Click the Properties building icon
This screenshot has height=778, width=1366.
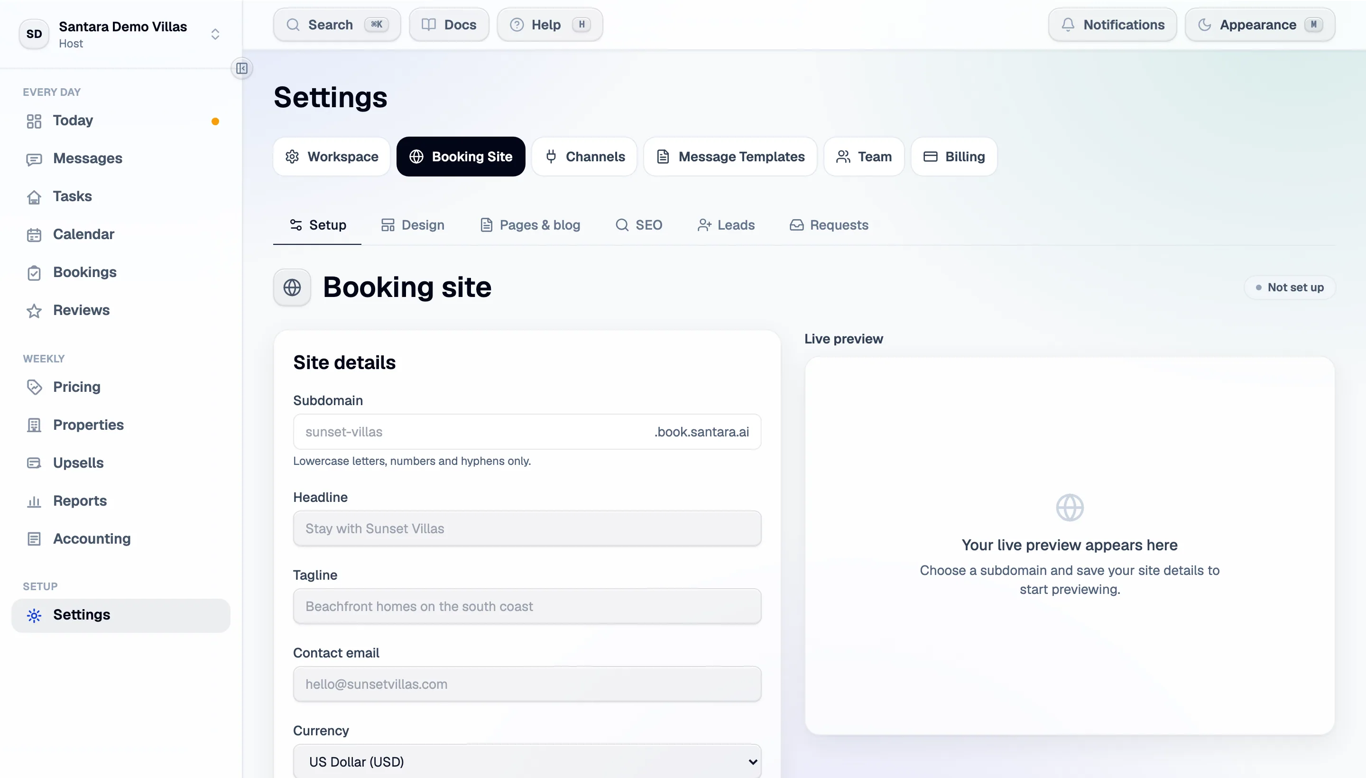[34, 426]
